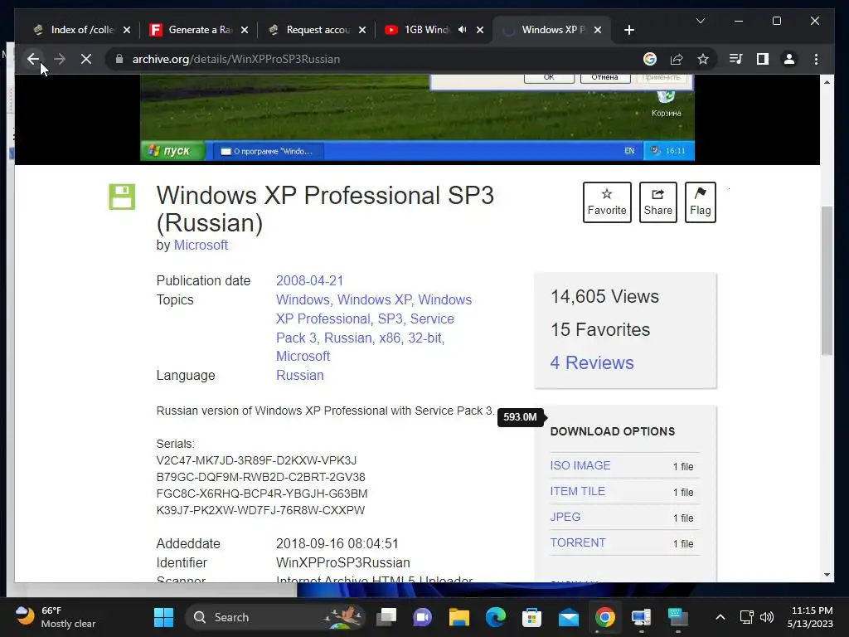The width and height of the screenshot is (849, 637).
Task: Open Mail app from taskbar
Action: 569,617
